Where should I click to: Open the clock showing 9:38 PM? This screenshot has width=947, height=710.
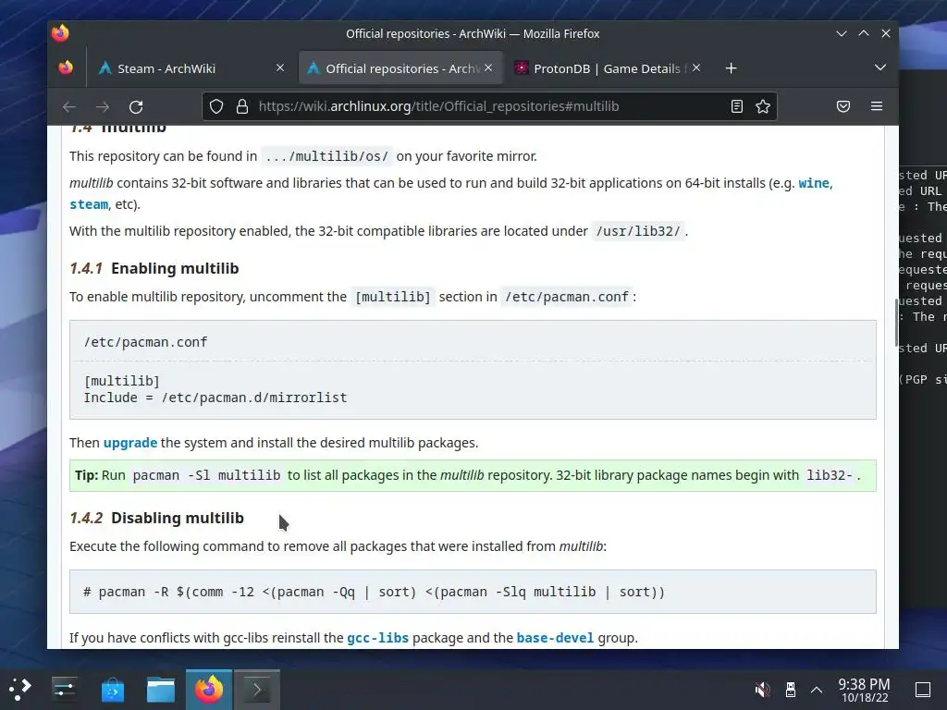pos(865,690)
